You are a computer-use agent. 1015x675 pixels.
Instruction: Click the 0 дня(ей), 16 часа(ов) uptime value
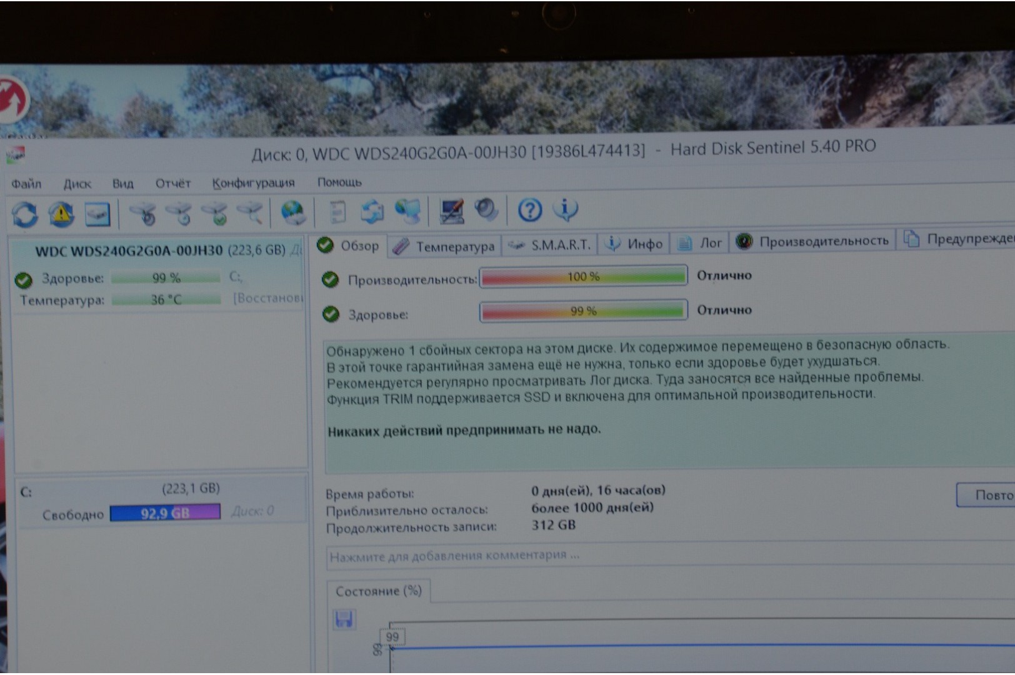point(598,490)
